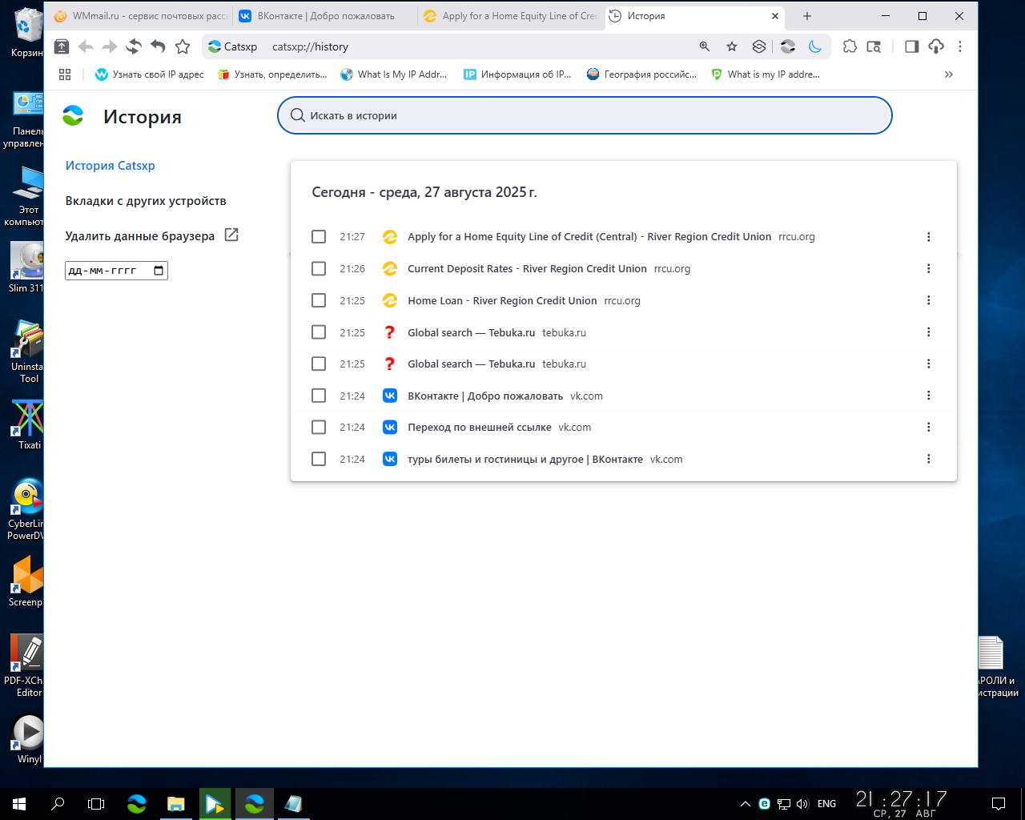This screenshot has height=820, width=1025.
Task: Click the Catsxp logo next to История heading
Action: (73, 115)
